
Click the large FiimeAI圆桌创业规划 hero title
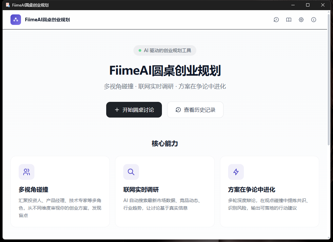[165, 71]
